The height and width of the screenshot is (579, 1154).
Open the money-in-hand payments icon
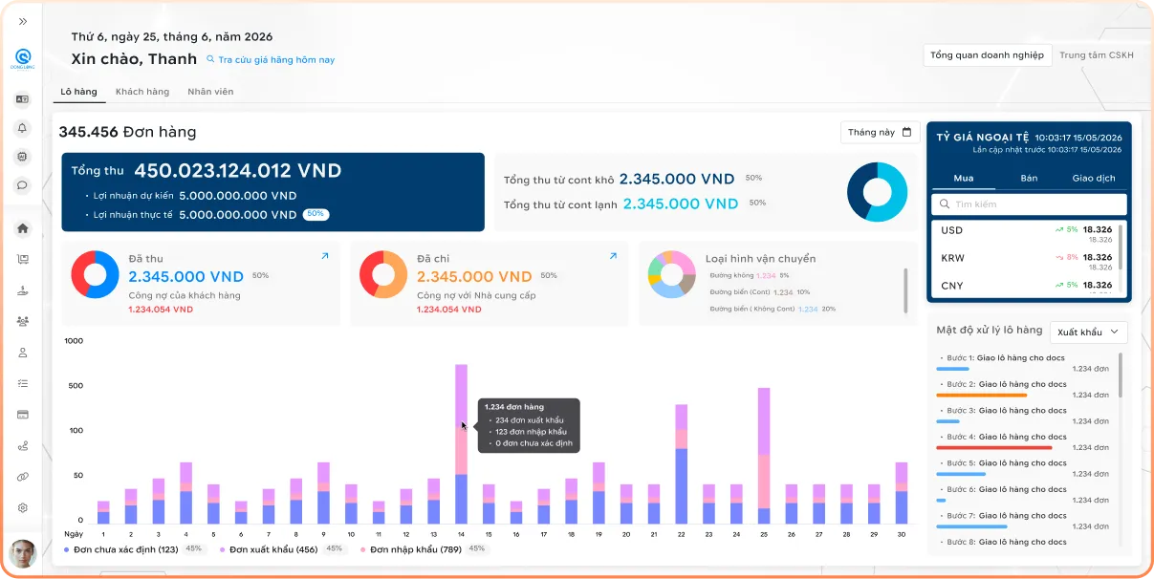[23, 290]
